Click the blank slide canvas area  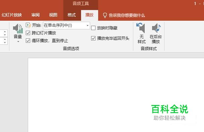tap(116, 95)
